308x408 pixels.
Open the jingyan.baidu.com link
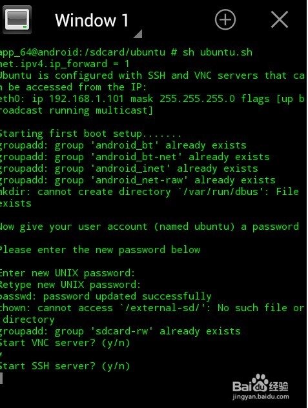[261, 396]
